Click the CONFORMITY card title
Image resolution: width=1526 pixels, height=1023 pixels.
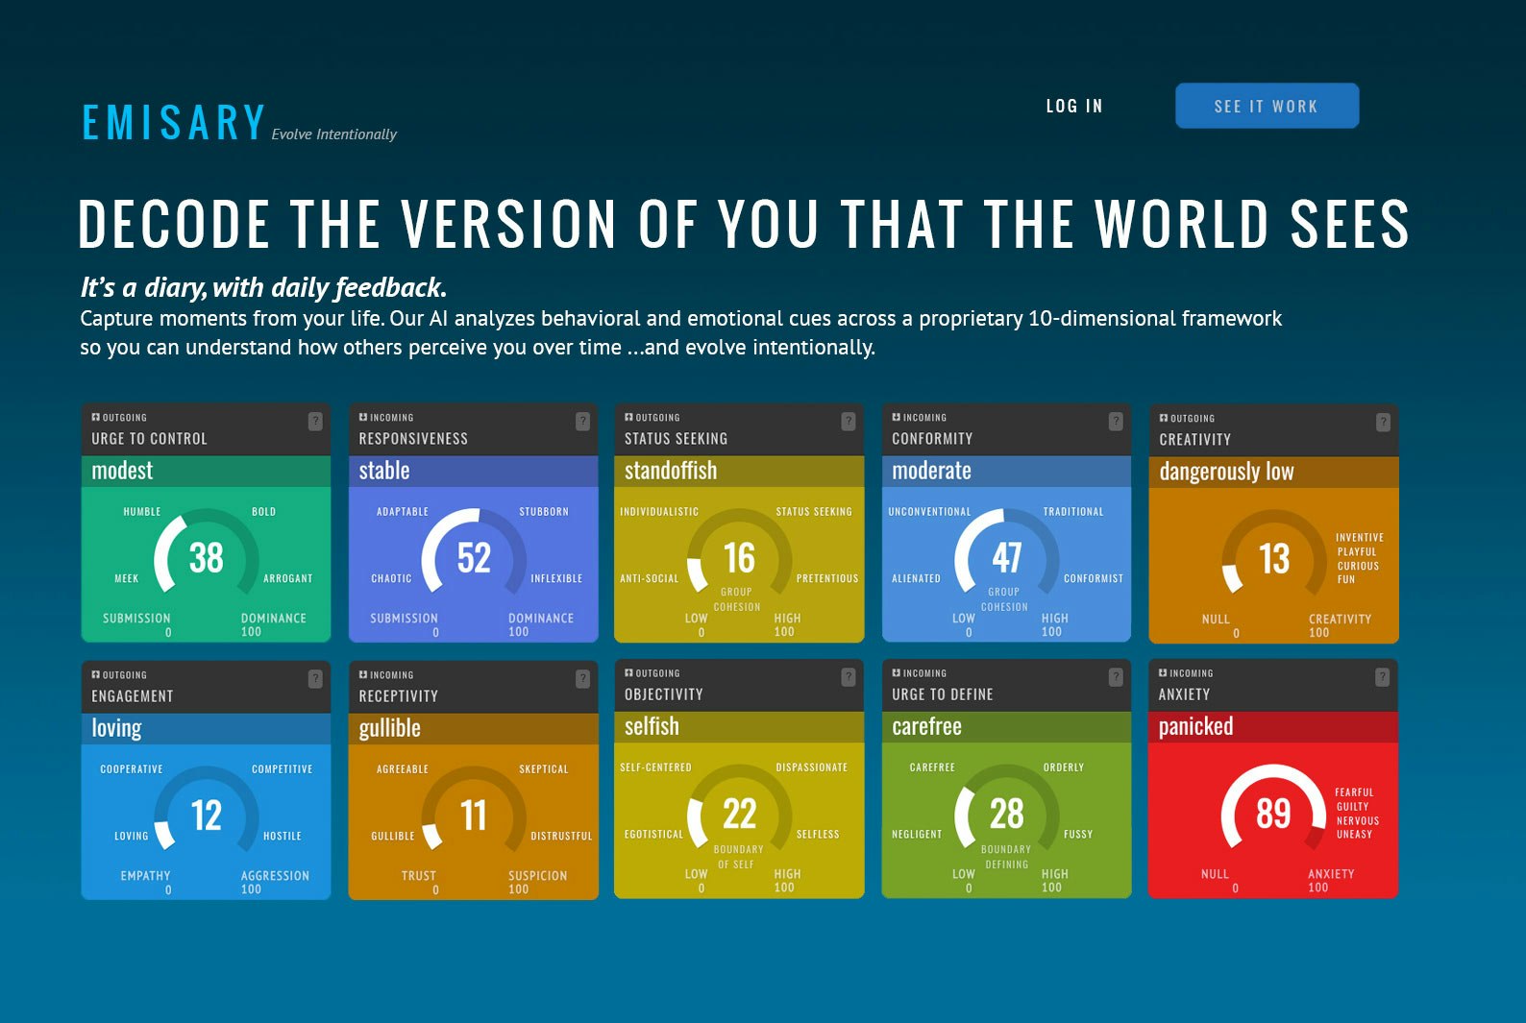[932, 439]
